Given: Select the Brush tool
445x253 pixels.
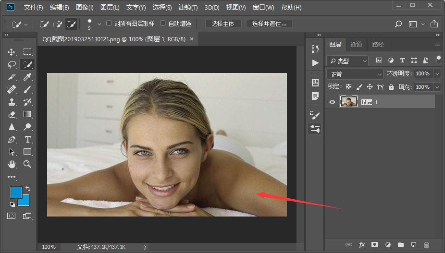Looking at the screenshot, I should (x=27, y=89).
